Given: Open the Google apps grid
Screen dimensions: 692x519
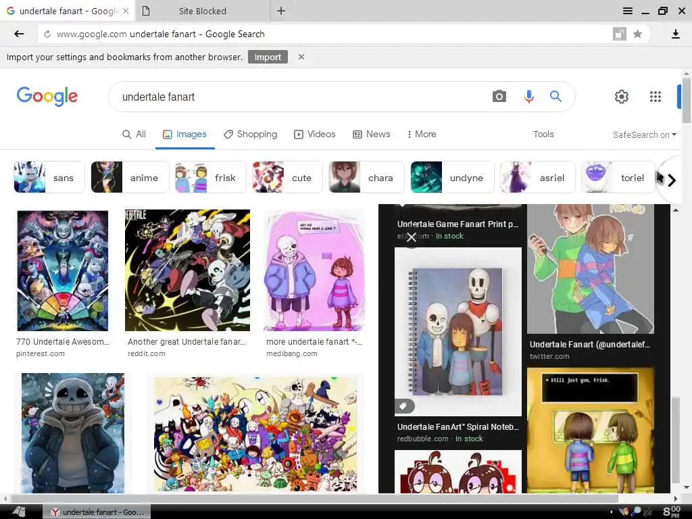Looking at the screenshot, I should point(656,97).
